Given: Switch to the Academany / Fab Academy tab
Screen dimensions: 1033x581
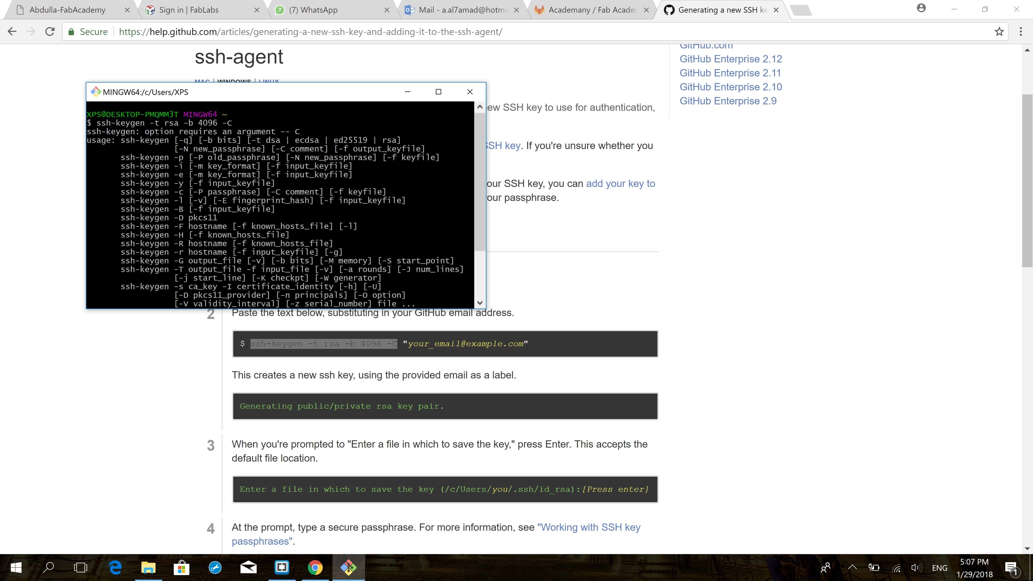Looking at the screenshot, I should [592, 10].
